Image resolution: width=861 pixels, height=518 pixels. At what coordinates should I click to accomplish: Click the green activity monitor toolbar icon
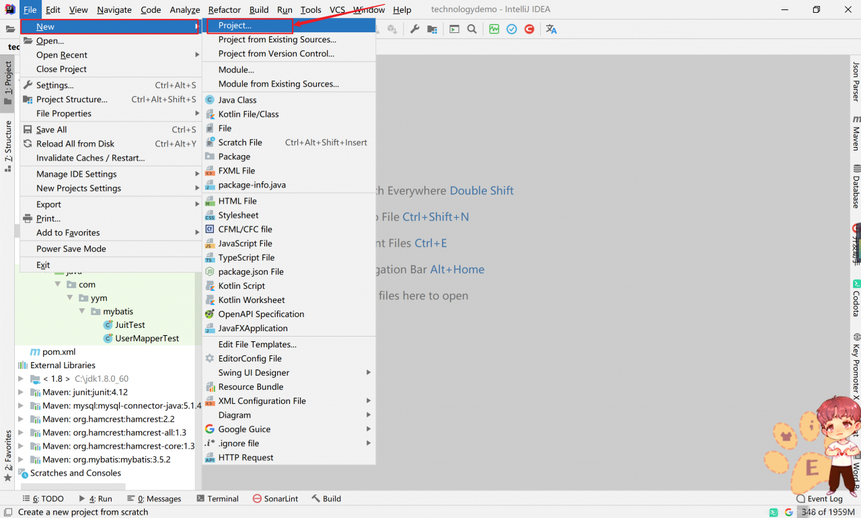pyautogui.click(x=494, y=29)
